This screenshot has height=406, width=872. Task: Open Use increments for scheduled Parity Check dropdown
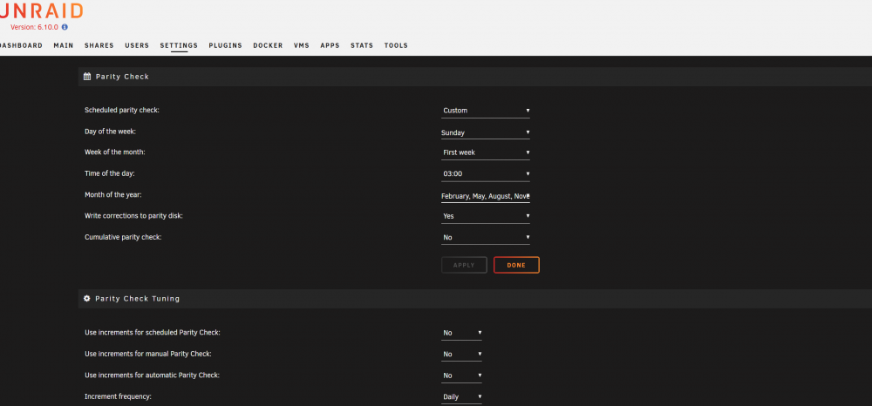pyautogui.click(x=462, y=333)
